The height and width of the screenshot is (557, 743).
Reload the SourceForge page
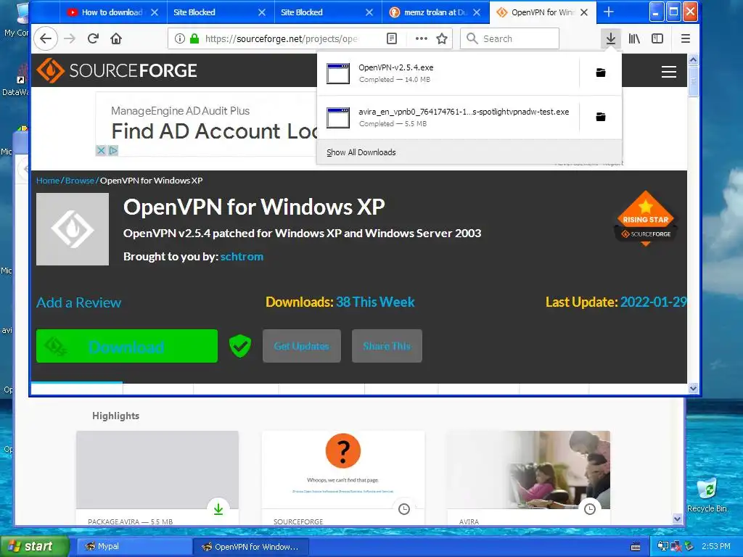(93, 39)
